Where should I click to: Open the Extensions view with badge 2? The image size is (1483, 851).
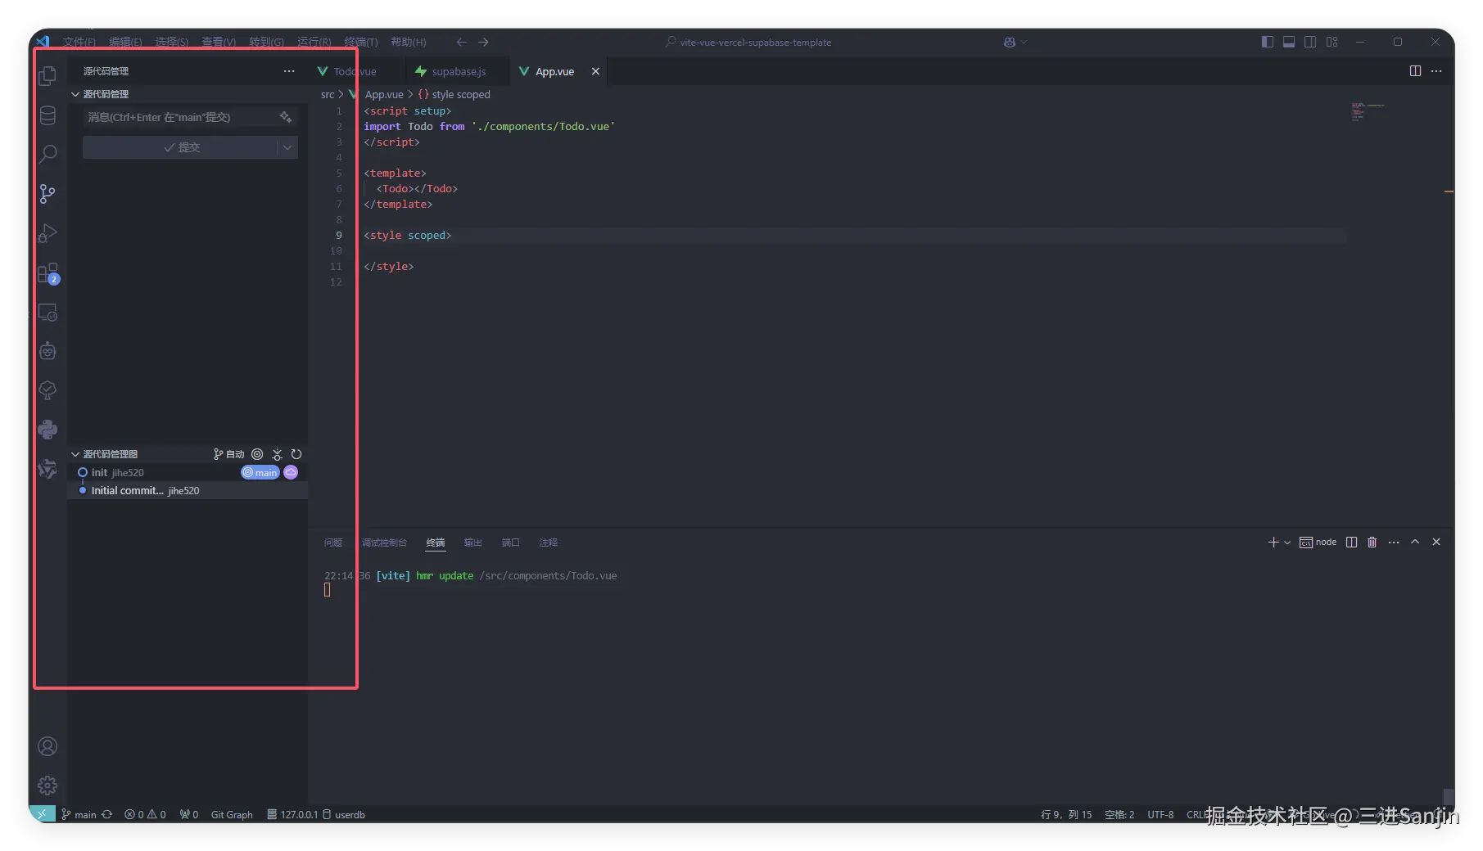47,272
